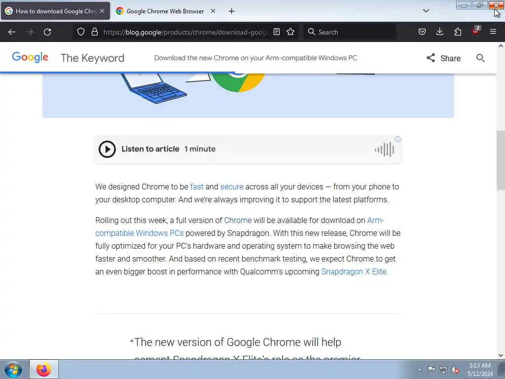Click the page vertical scrollbar thumb
Viewport: 505px width, 379px height.
(x=501, y=160)
